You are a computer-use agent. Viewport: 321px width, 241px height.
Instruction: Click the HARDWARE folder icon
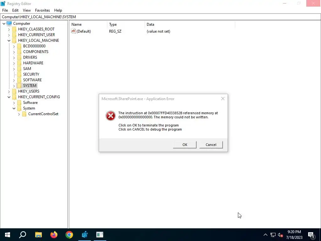[19, 63]
